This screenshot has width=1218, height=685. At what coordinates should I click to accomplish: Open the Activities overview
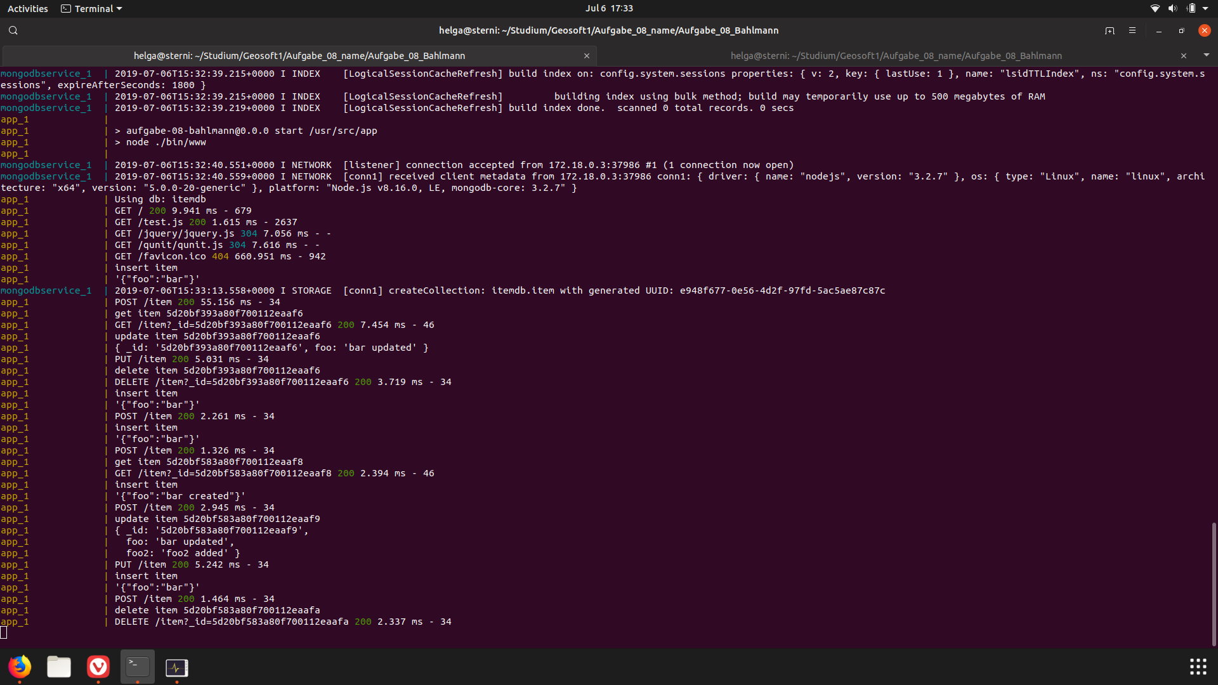pyautogui.click(x=28, y=9)
